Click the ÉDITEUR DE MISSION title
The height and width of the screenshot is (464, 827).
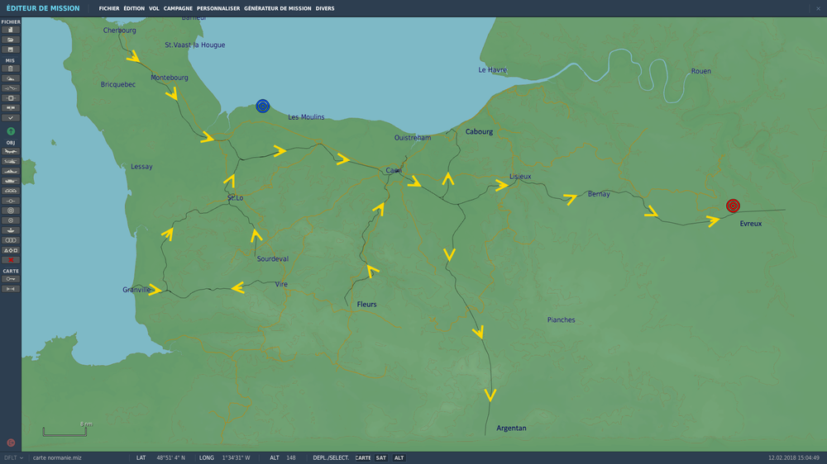(43, 8)
